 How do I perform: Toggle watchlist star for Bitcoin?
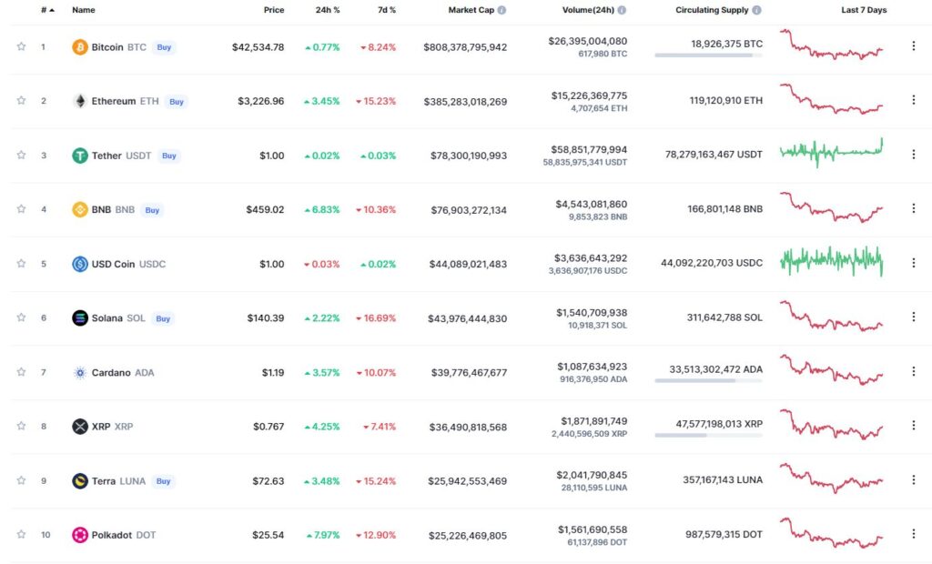(x=22, y=46)
